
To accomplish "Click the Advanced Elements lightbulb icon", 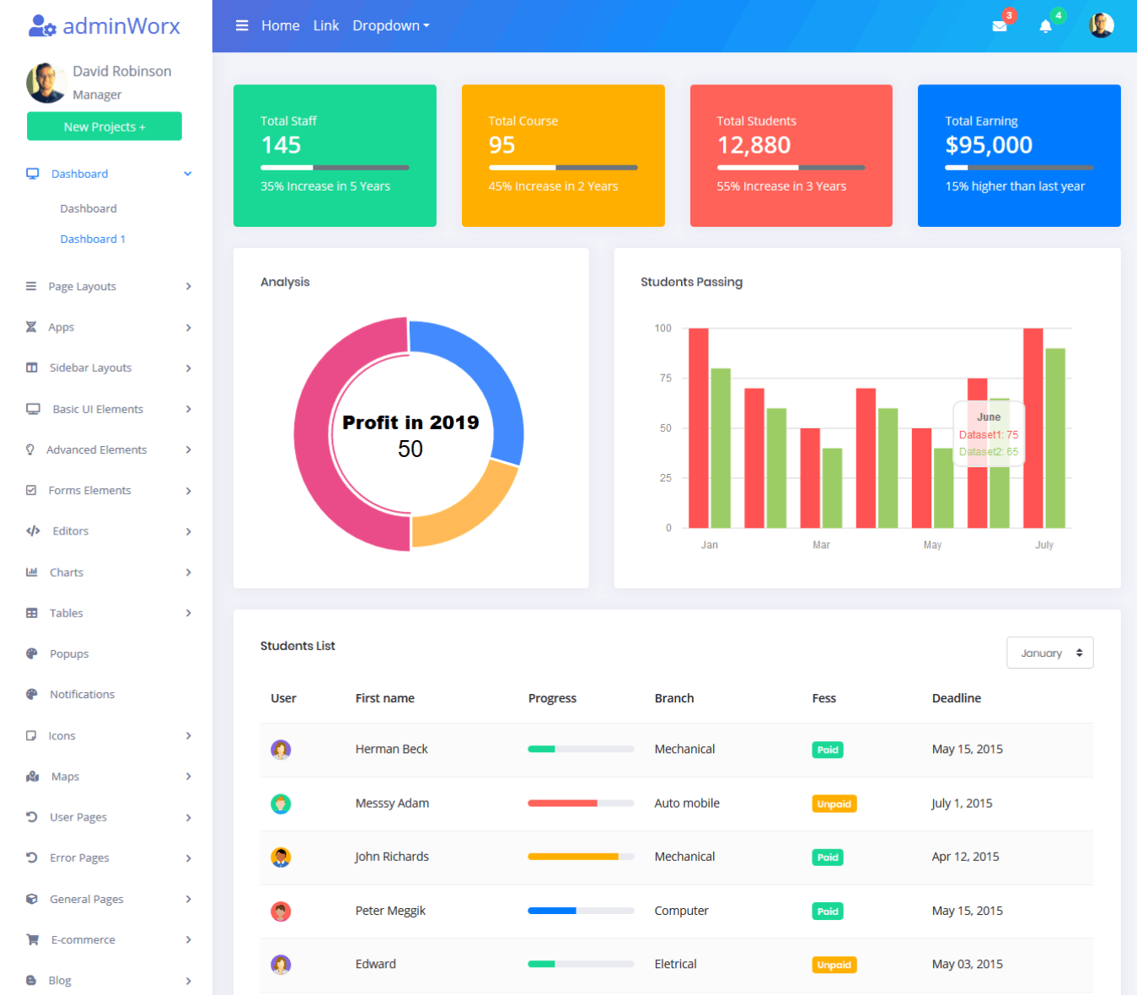I will 30,449.
